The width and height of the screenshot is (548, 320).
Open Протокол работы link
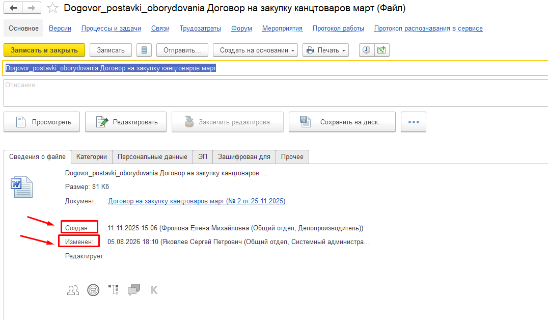coord(338,29)
